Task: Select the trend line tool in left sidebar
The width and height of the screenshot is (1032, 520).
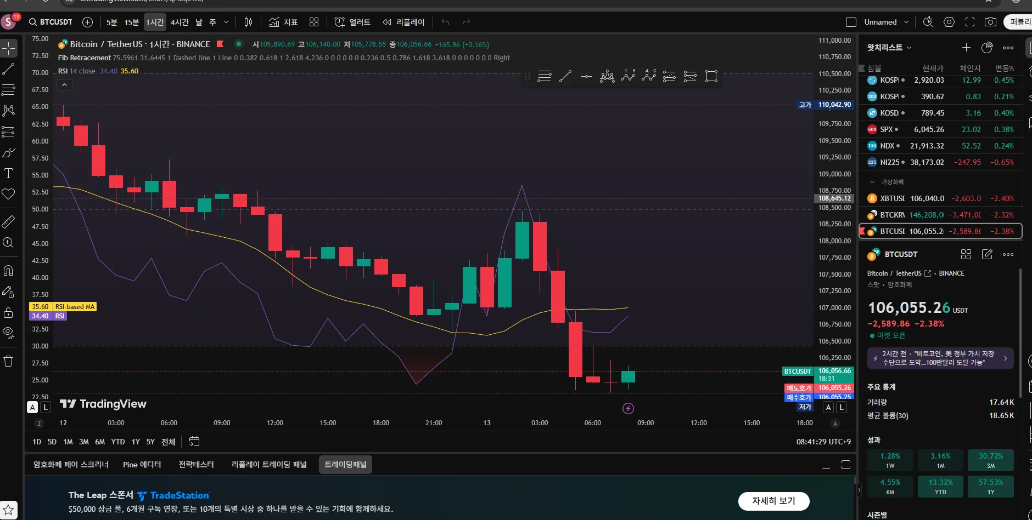Action: [9, 69]
